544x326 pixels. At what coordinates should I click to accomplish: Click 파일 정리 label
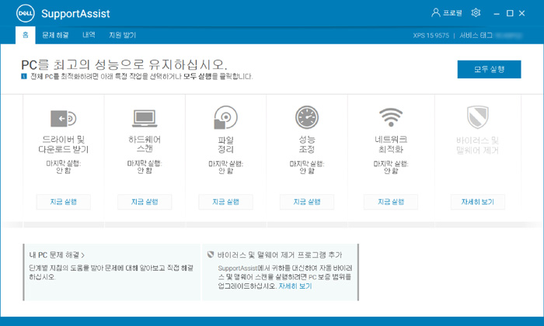point(226,145)
